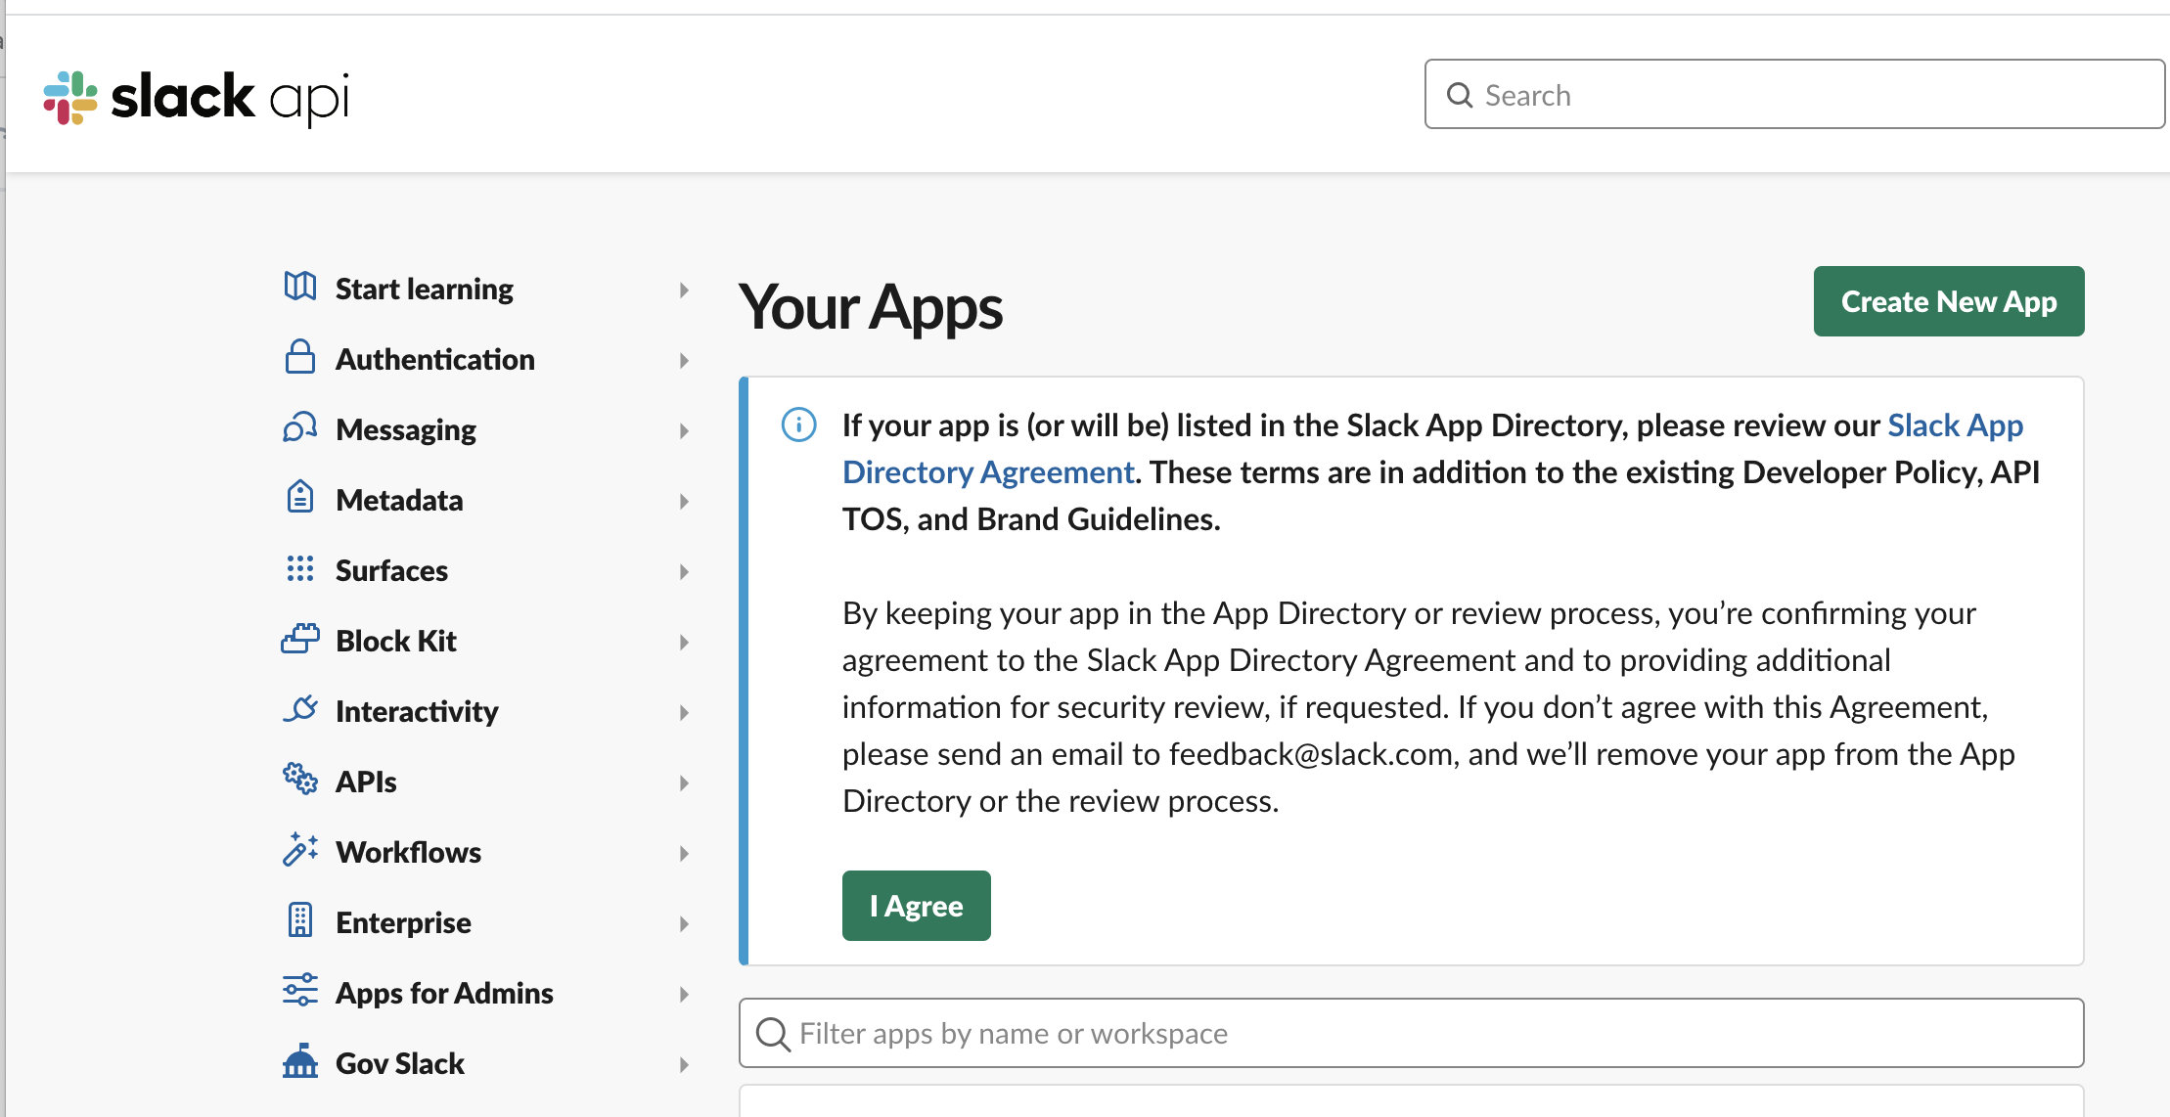Image resolution: width=2170 pixels, height=1117 pixels.
Task: Open the Metadata menu item
Action: [399, 500]
